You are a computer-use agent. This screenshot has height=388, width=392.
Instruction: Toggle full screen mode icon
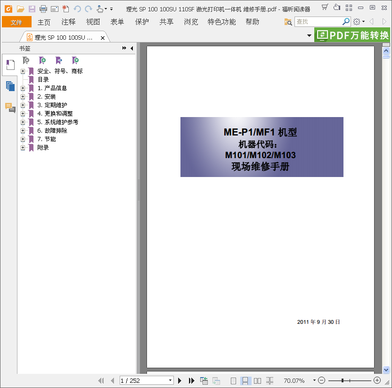pyautogui.click(x=349, y=8)
